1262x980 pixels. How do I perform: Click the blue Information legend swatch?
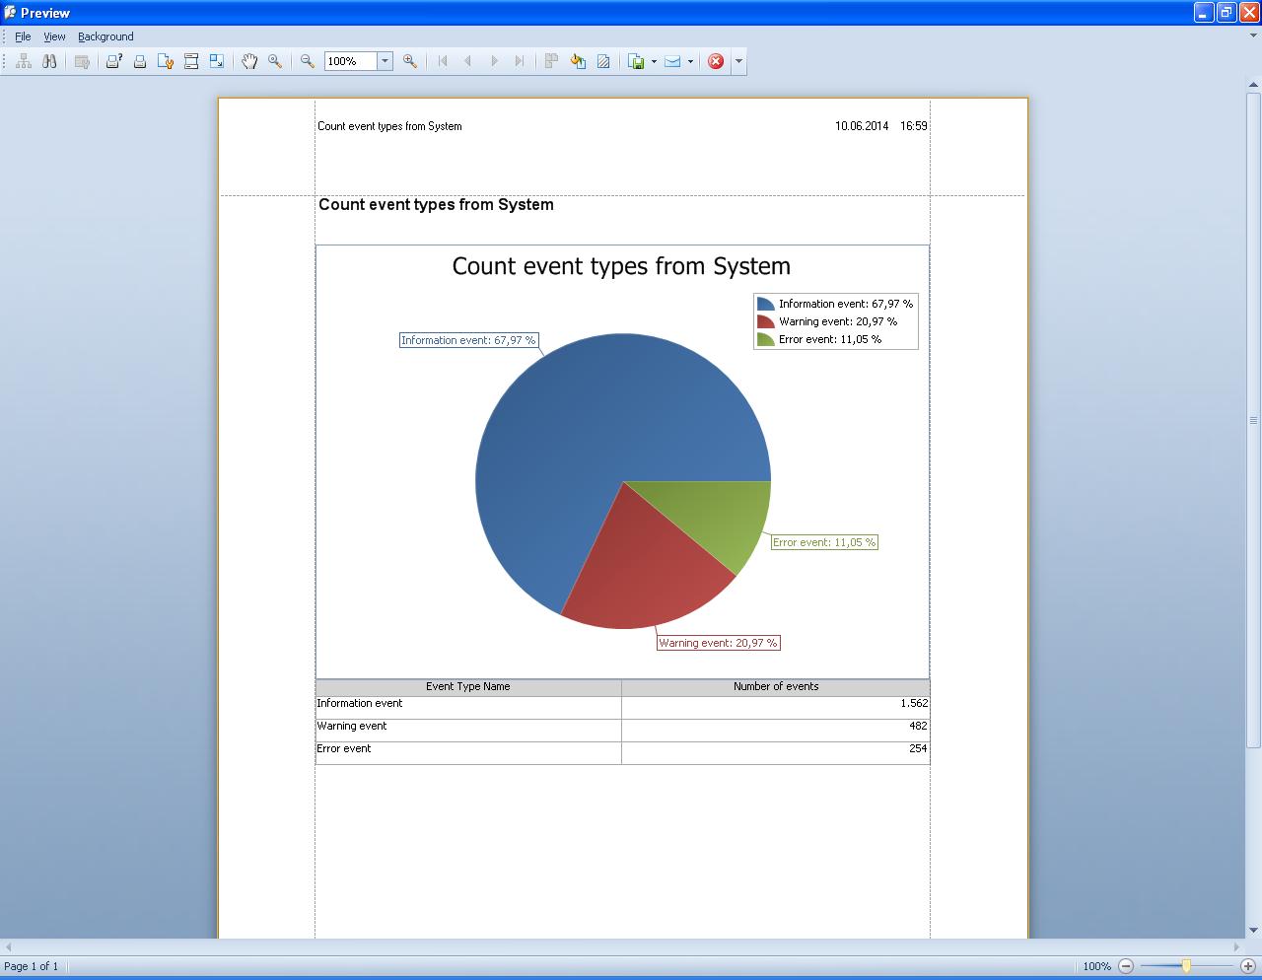pyautogui.click(x=766, y=304)
